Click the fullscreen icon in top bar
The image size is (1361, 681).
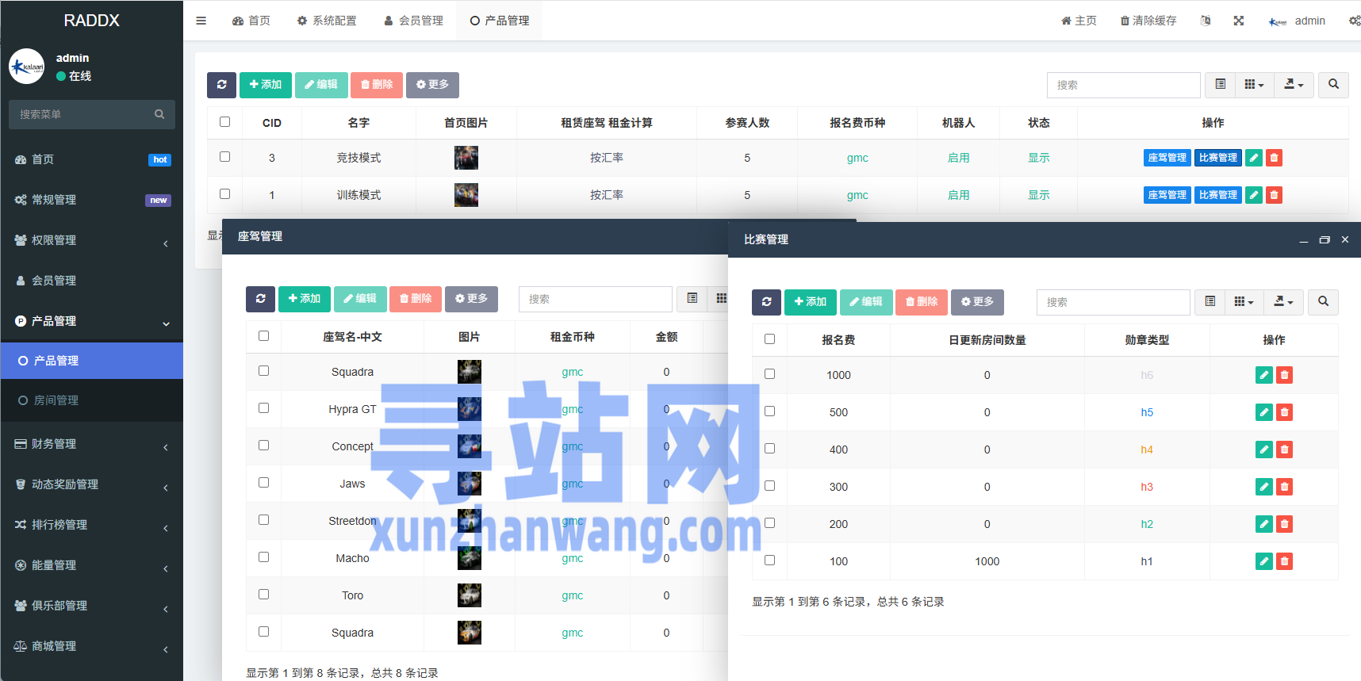pyautogui.click(x=1238, y=21)
